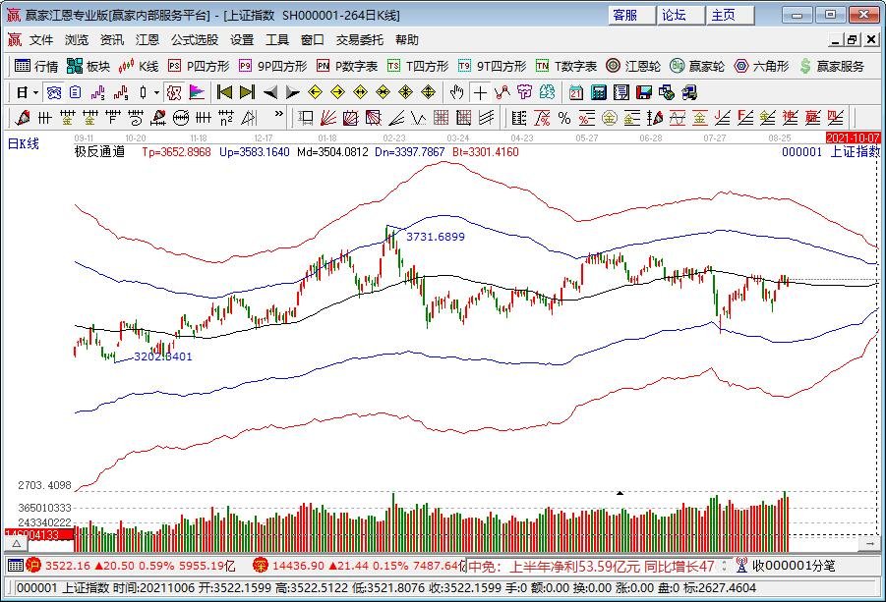The image size is (886, 602).
Task: Click the yellow diamond right-arrow icon
Action: [338, 92]
